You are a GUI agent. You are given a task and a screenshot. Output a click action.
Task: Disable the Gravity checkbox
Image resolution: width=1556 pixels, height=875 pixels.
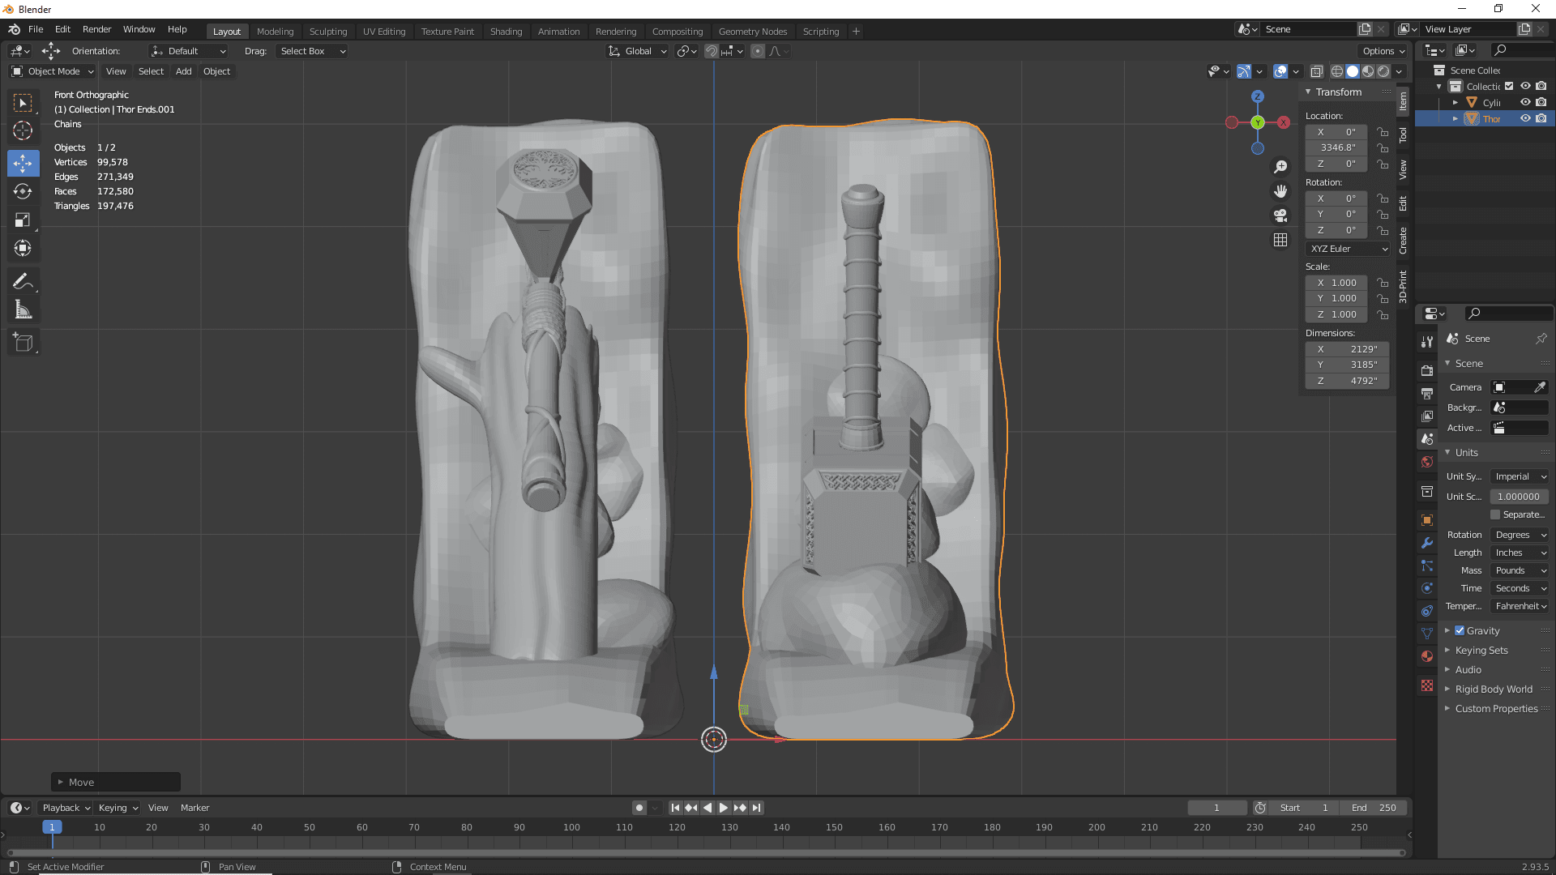(x=1460, y=630)
